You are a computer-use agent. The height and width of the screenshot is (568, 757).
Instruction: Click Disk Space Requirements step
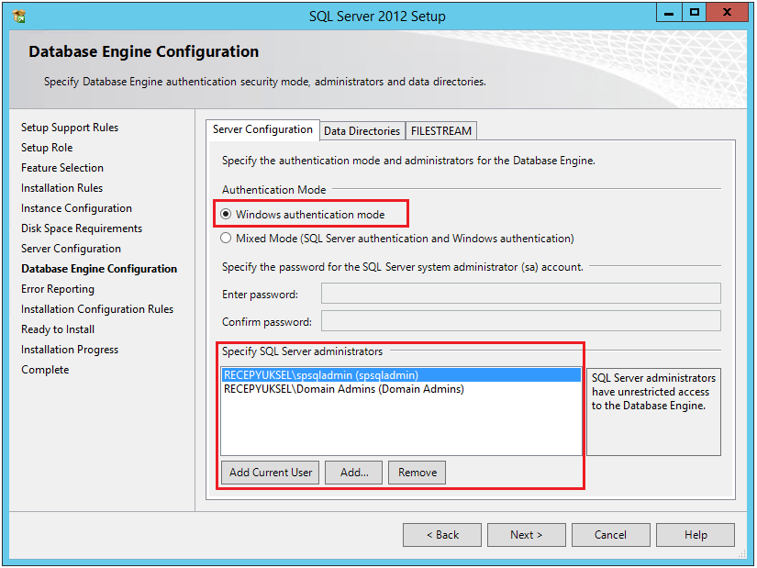point(82,228)
